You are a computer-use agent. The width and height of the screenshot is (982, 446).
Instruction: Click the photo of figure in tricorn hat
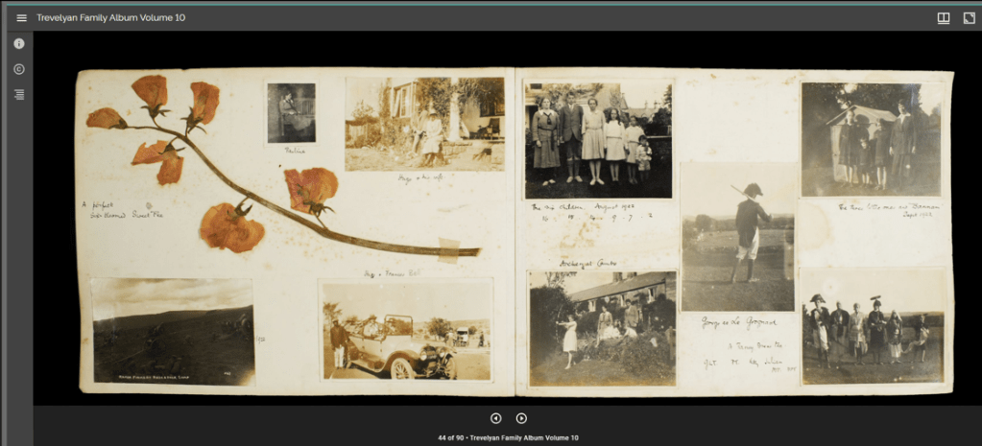738,236
